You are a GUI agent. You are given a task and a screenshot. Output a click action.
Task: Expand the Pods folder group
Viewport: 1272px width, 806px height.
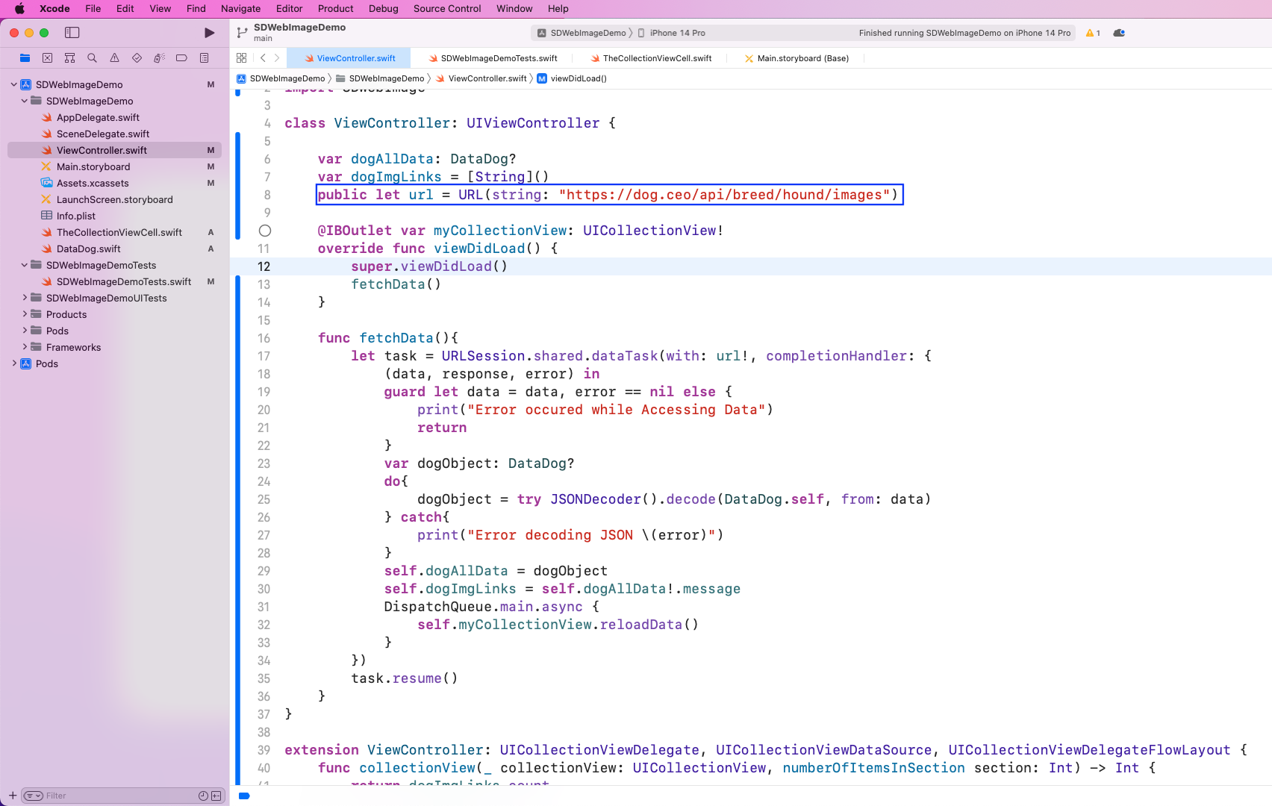(x=25, y=331)
